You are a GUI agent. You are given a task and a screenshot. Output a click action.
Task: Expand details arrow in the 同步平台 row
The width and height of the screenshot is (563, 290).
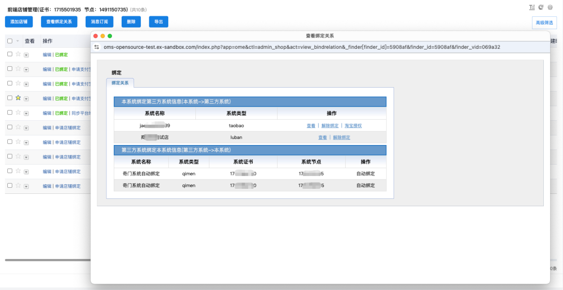26,114
